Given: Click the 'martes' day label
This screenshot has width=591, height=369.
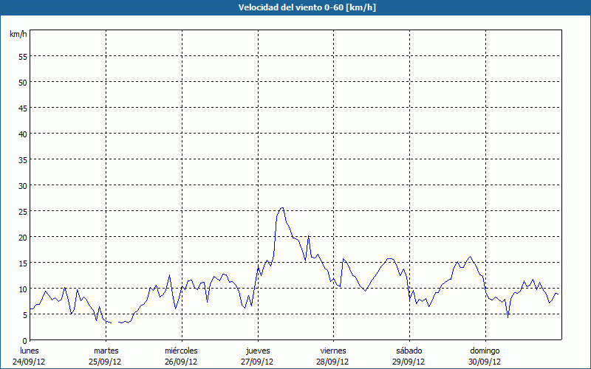Looking at the screenshot, I should point(106,351).
